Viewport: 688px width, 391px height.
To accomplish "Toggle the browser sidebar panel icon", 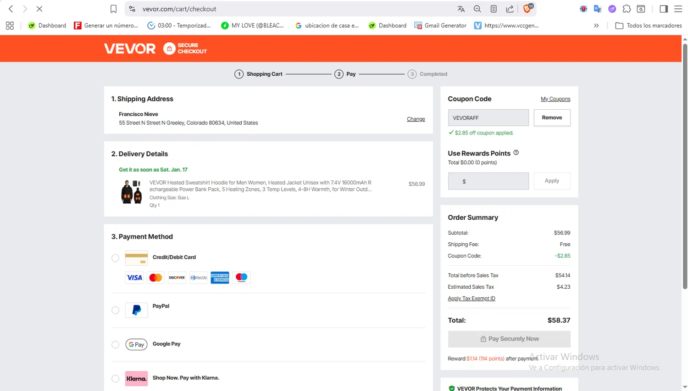I will 664,9.
